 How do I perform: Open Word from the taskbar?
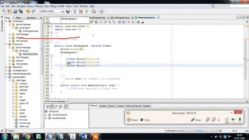[x=84, y=136]
